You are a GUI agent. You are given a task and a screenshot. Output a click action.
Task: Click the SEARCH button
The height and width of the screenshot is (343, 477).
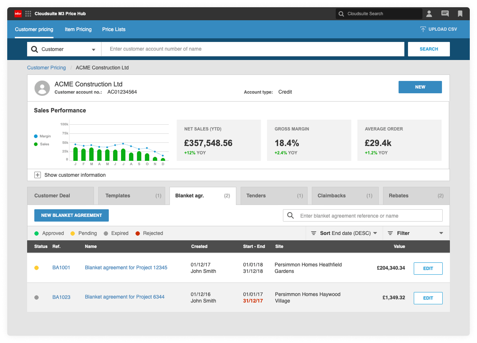click(429, 49)
